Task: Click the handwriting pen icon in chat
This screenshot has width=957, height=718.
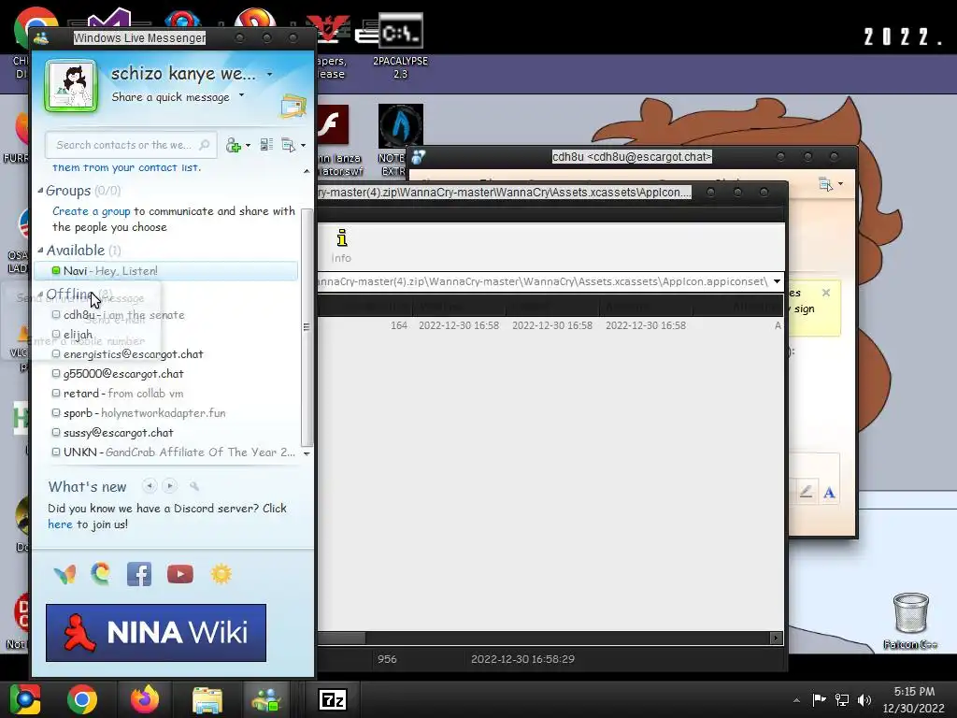Action: [806, 492]
